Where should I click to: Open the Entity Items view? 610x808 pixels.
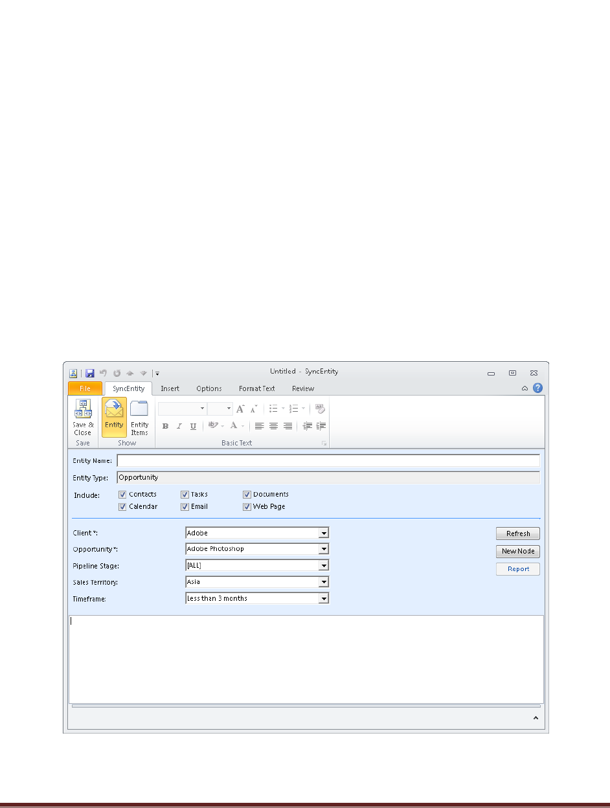pos(139,418)
